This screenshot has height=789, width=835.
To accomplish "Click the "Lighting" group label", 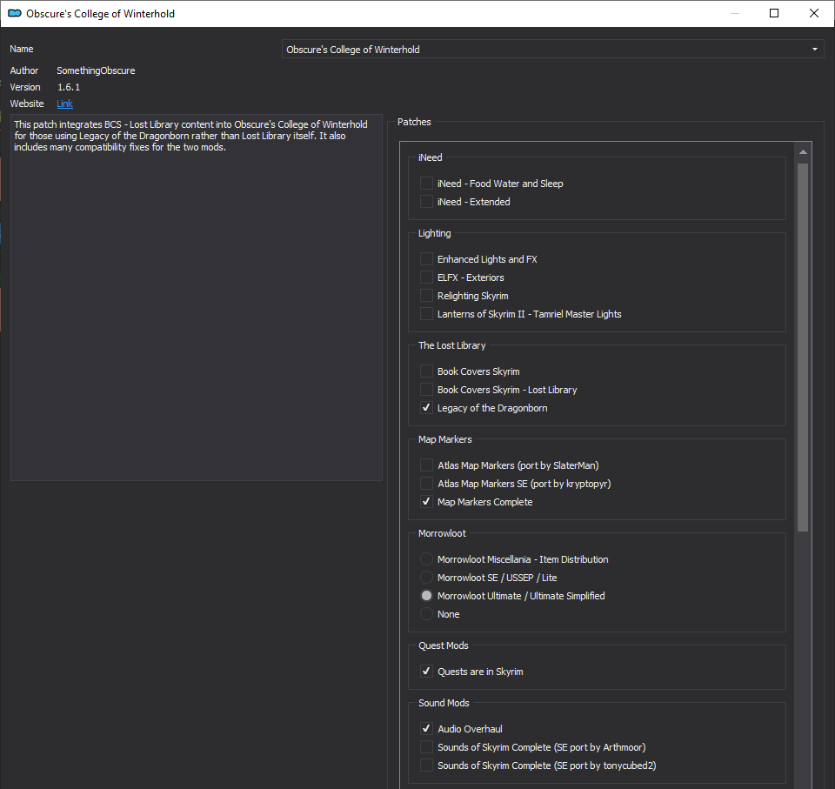I will [434, 233].
